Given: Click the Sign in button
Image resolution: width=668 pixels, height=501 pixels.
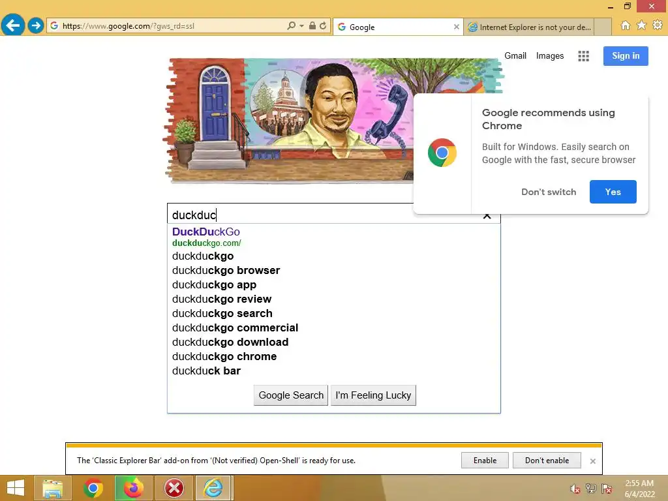Looking at the screenshot, I should 626,56.
